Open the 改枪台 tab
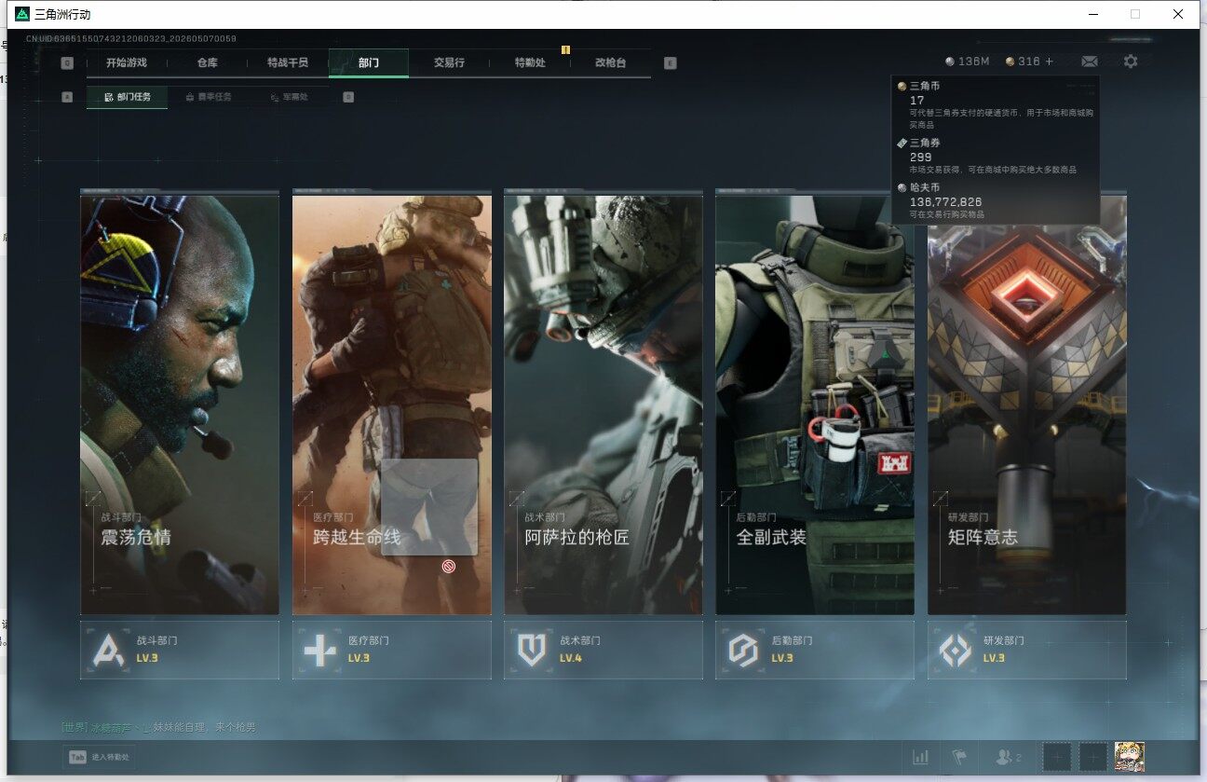The width and height of the screenshot is (1207, 782). coord(611,62)
